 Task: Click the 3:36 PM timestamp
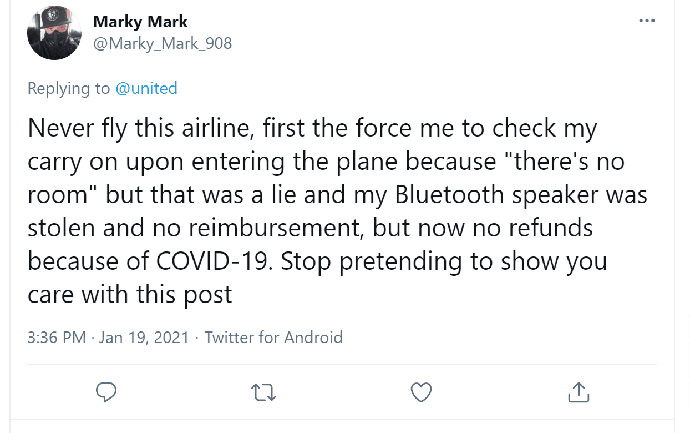click(57, 337)
